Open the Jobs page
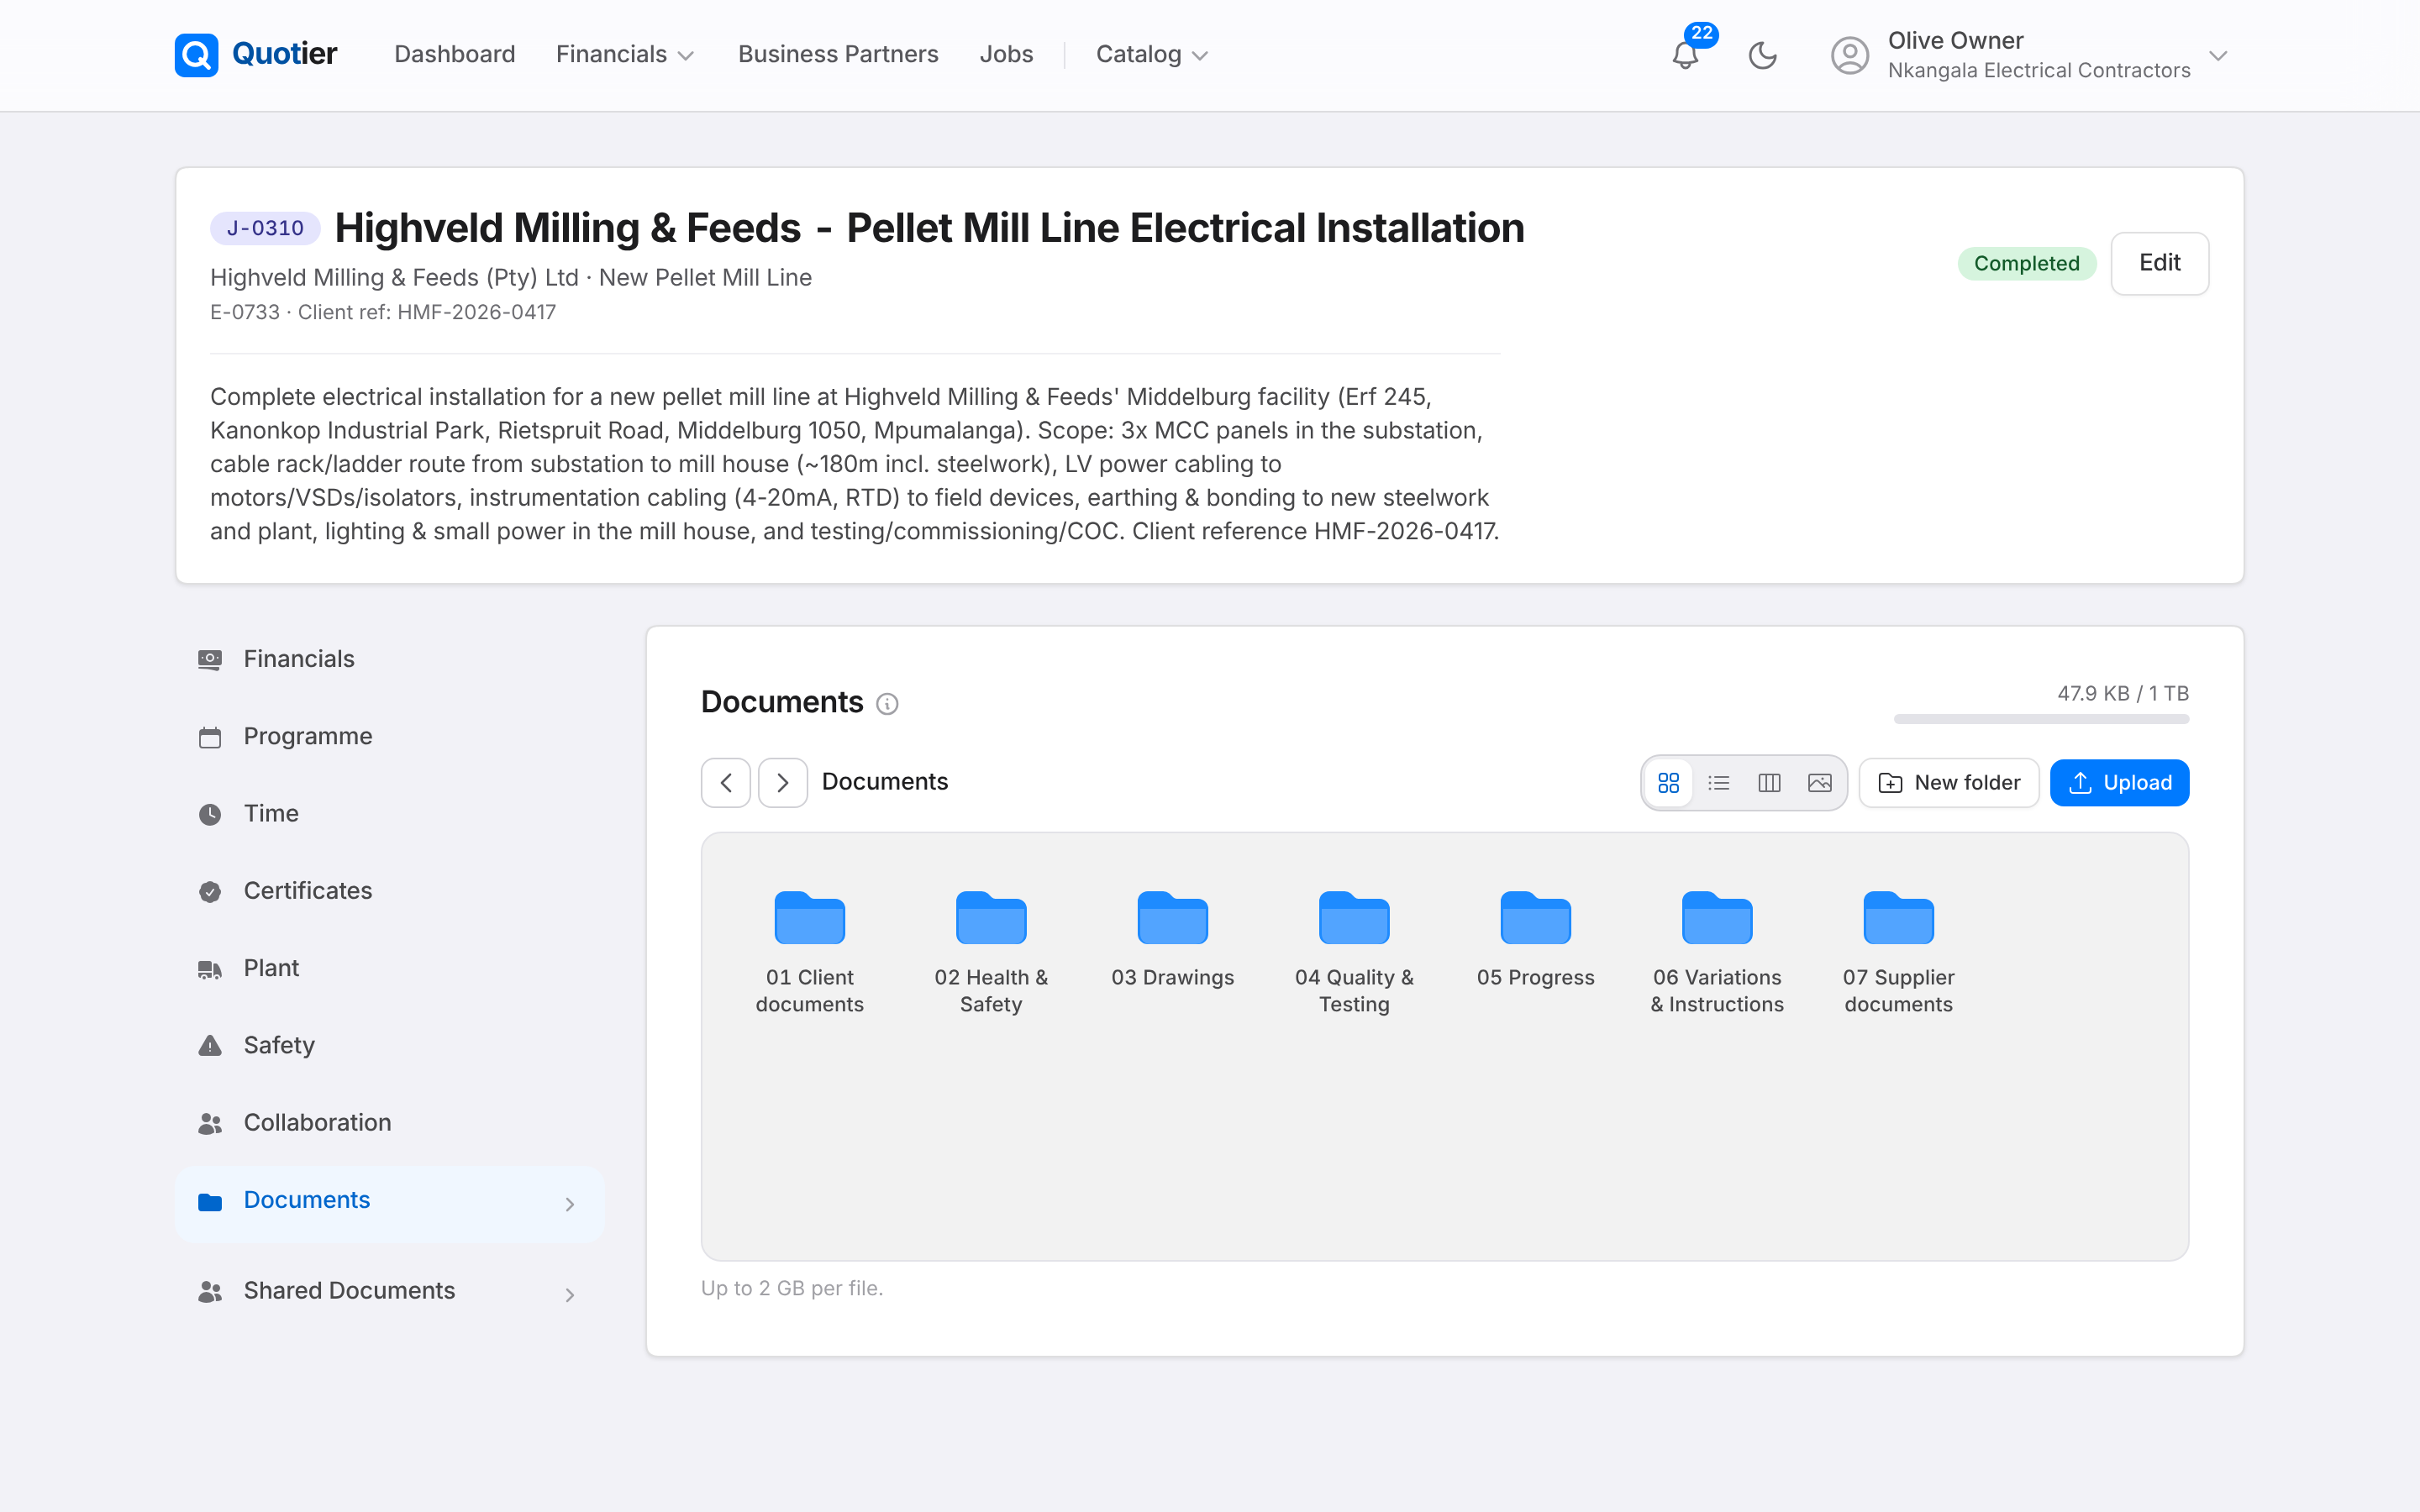The height and width of the screenshot is (1512, 2420). [1006, 54]
